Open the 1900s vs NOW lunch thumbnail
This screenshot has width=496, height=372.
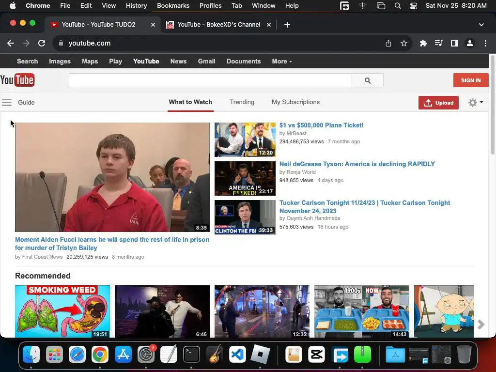click(x=361, y=311)
